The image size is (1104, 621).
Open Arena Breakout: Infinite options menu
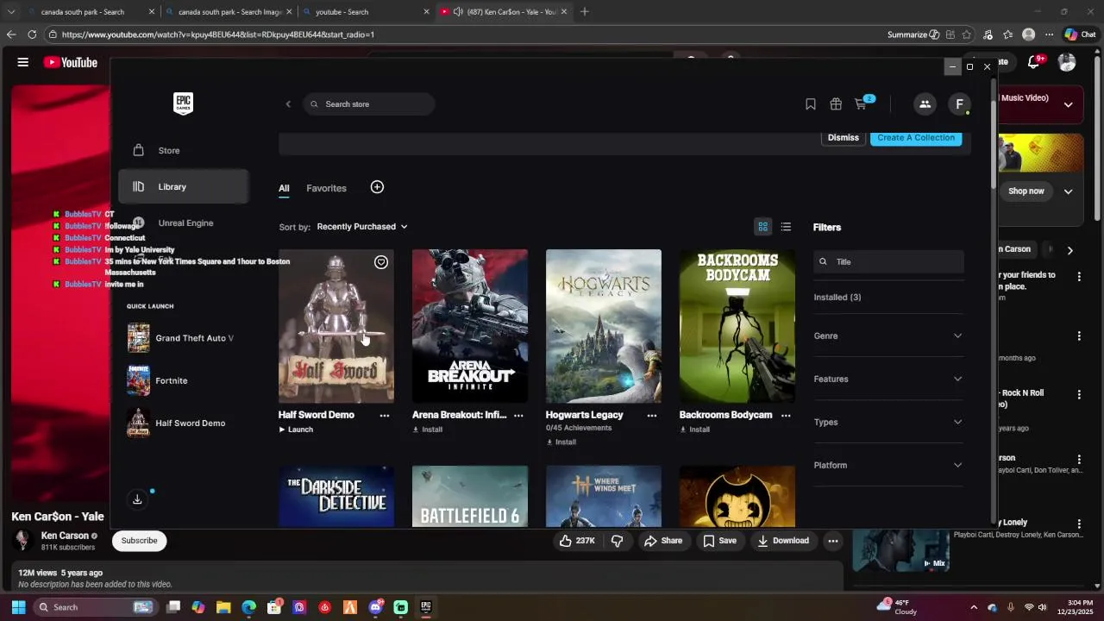pos(518,415)
